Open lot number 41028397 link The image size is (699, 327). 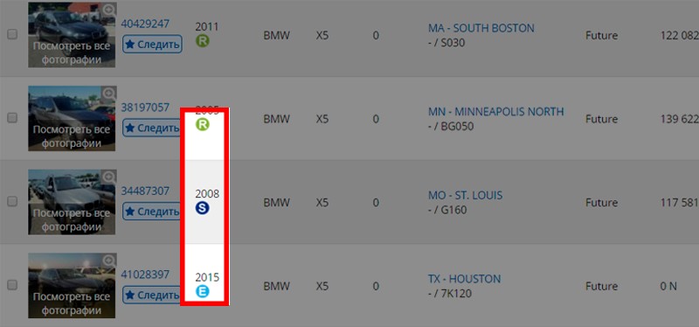coord(145,274)
